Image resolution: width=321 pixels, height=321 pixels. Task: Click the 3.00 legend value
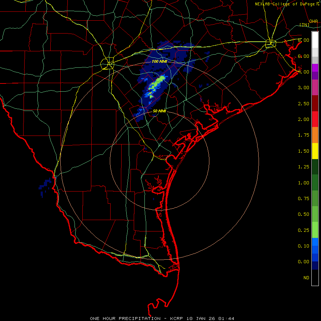tap(304, 88)
